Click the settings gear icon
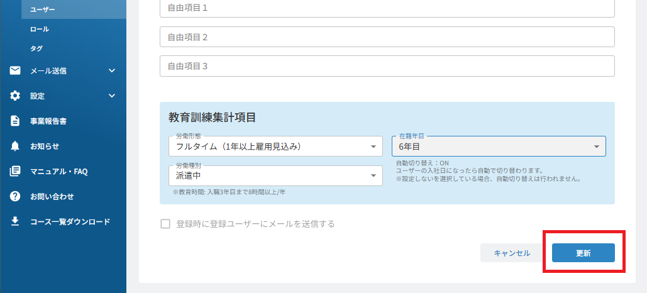Image resolution: width=647 pixels, height=293 pixels. tap(15, 96)
